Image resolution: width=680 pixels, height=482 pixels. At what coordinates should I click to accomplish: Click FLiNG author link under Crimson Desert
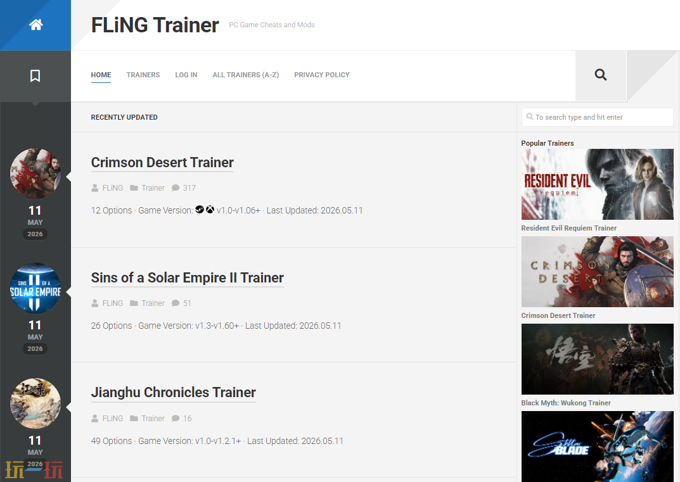(113, 187)
